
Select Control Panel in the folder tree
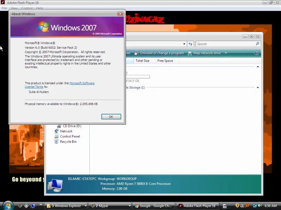click(x=70, y=136)
